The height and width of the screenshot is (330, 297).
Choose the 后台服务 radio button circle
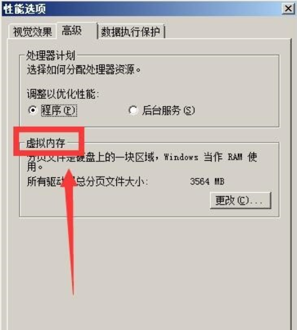tap(133, 110)
